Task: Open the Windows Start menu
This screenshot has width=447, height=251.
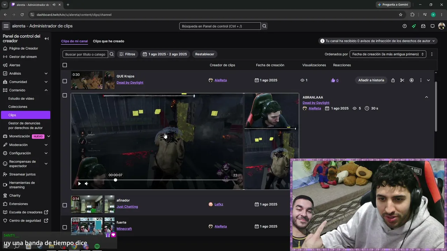Action: 6,246
